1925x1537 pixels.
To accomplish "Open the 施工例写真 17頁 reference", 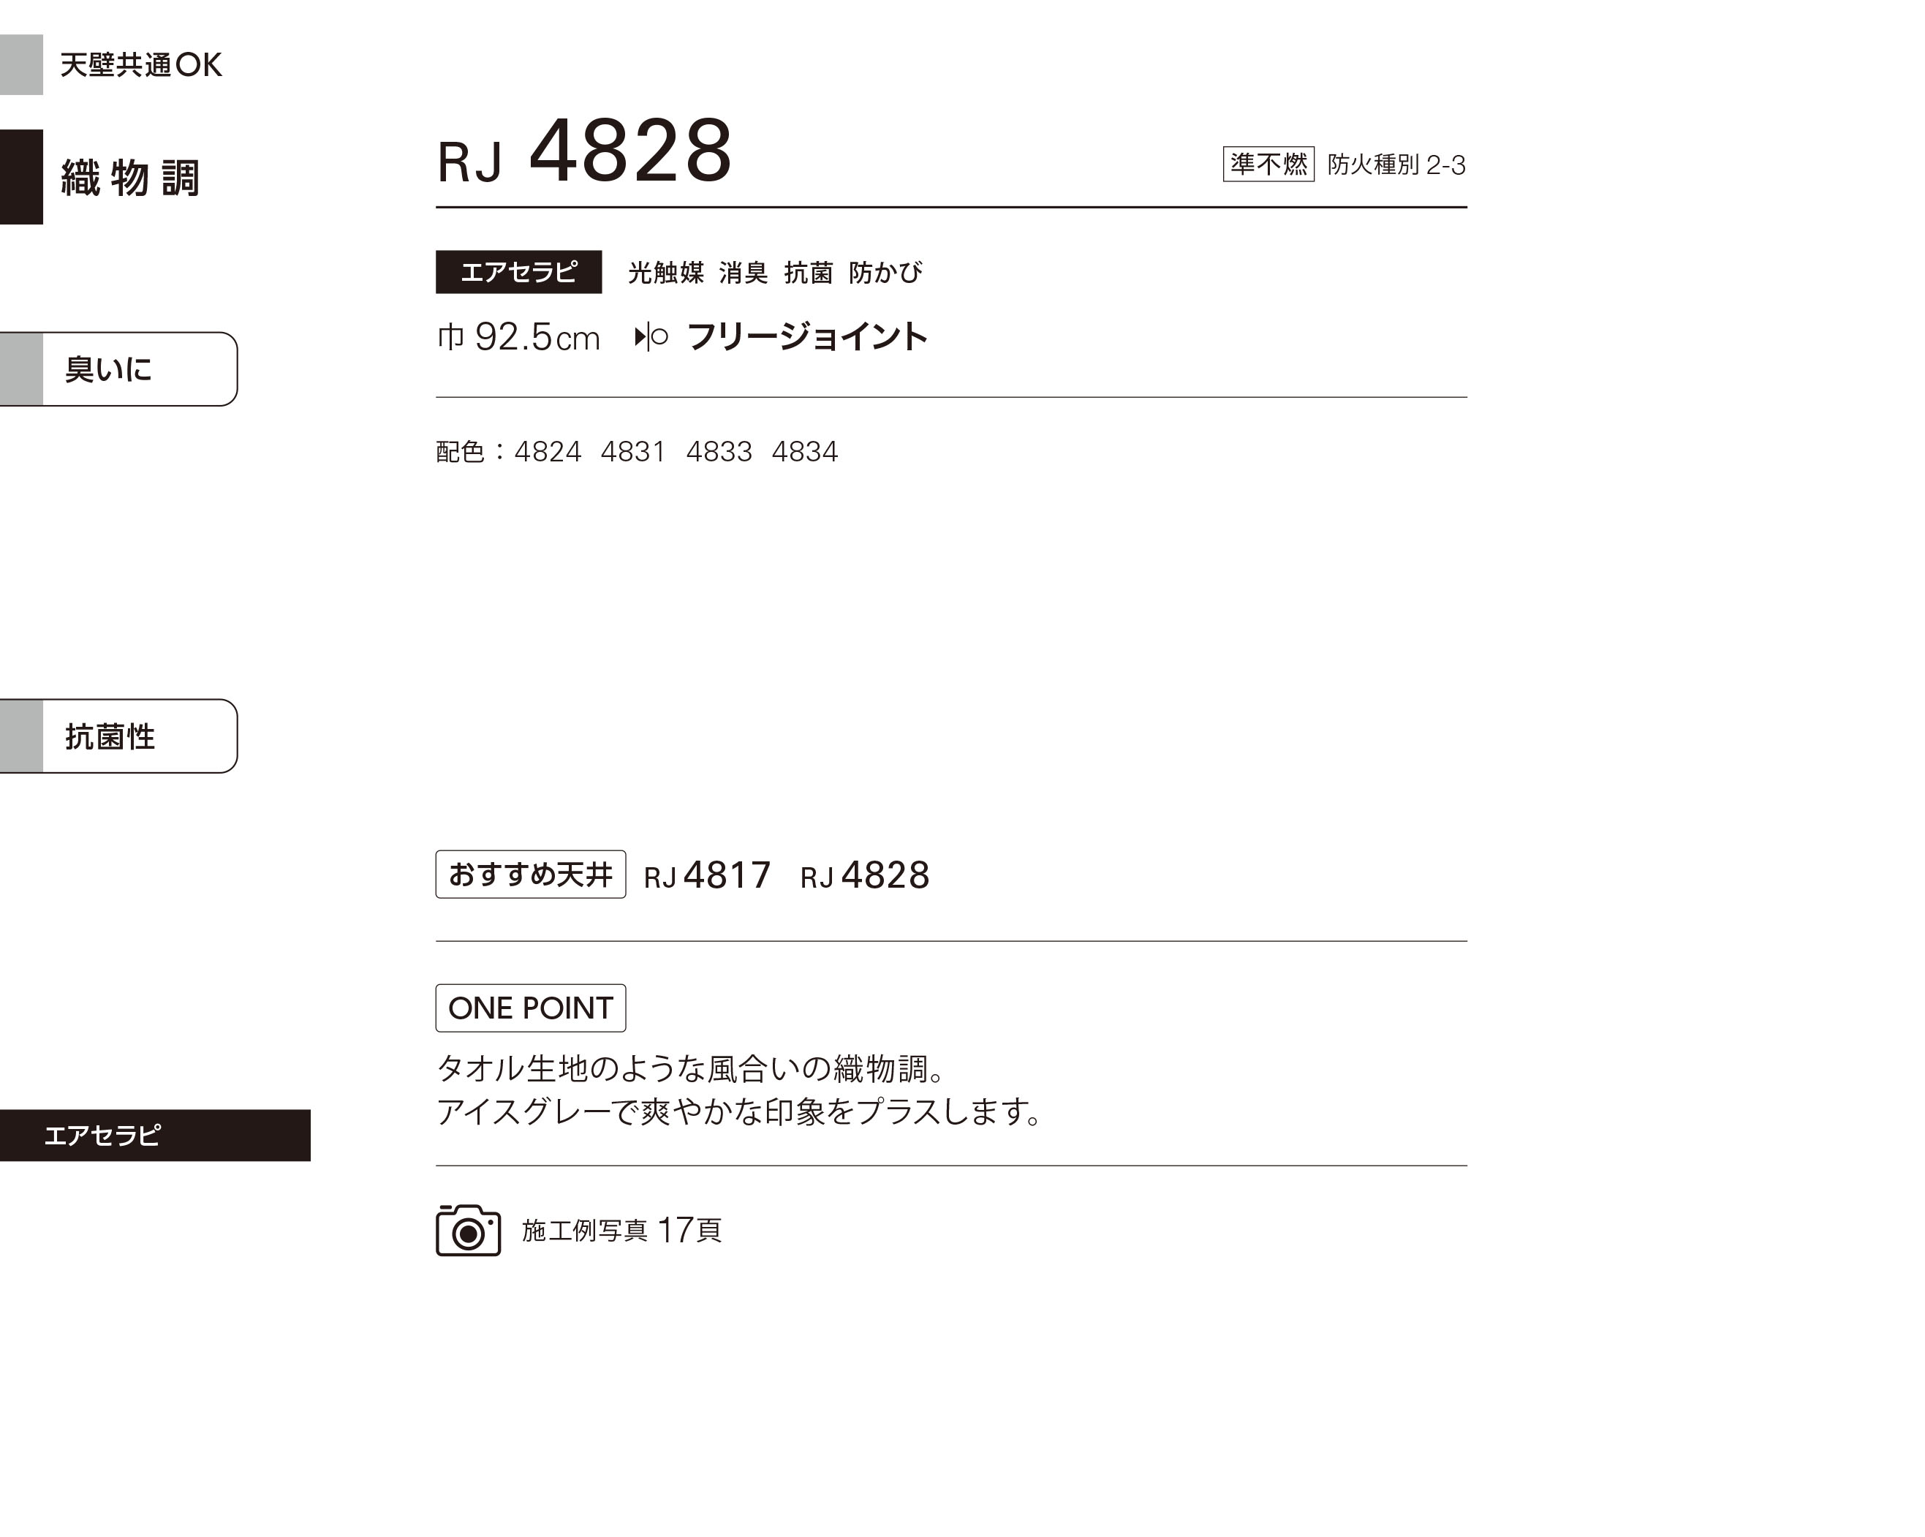I will click(621, 1231).
